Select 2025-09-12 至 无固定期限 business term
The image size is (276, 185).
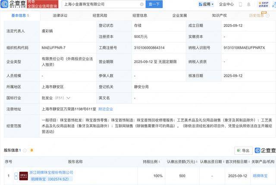click(x=155, y=62)
